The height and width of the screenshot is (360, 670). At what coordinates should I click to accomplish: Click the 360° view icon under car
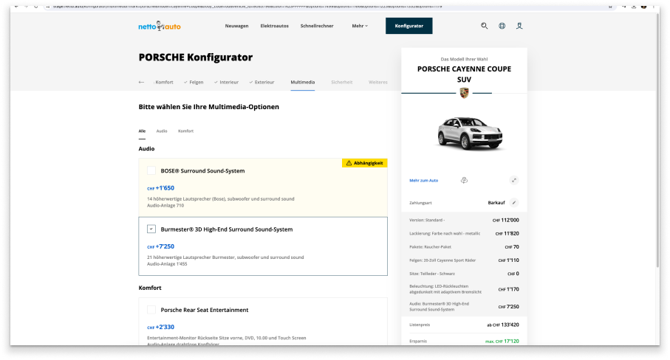pyautogui.click(x=464, y=180)
